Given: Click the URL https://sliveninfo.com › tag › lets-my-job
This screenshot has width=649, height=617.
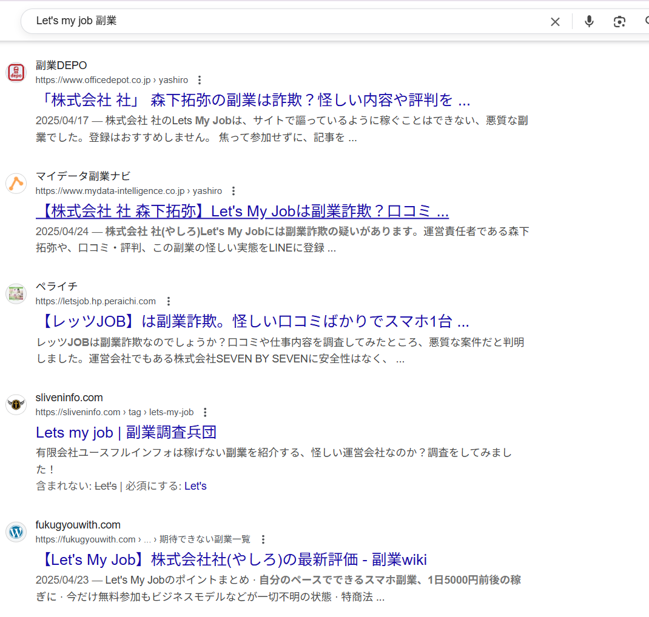Looking at the screenshot, I should point(115,412).
